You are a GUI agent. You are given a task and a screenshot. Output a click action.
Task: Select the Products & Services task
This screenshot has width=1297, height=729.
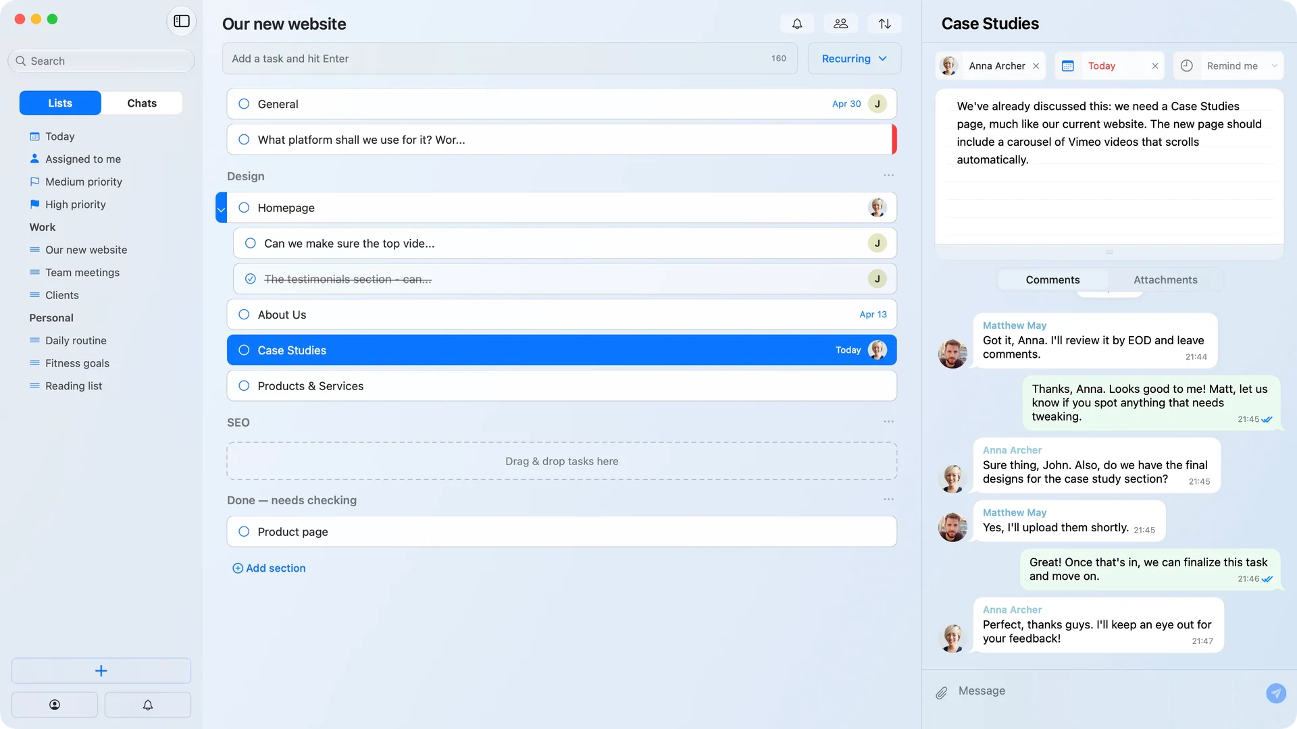(562, 386)
